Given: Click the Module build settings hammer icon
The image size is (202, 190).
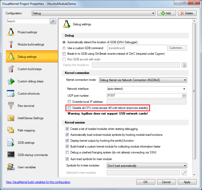Looking at the screenshot, I should pos(11,44).
